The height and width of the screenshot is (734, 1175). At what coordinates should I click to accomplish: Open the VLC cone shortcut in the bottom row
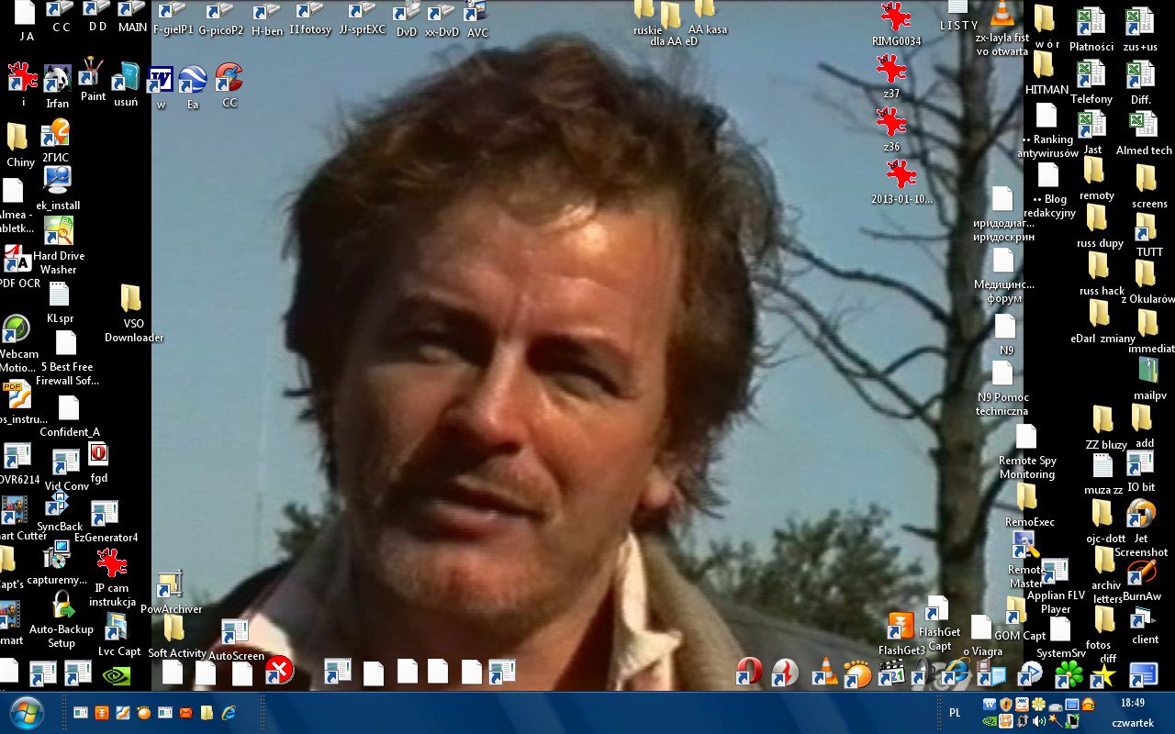pyautogui.click(x=825, y=673)
